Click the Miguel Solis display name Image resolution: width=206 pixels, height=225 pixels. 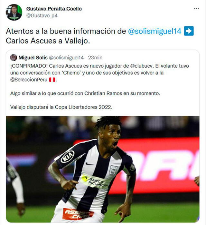coord(33,58)
